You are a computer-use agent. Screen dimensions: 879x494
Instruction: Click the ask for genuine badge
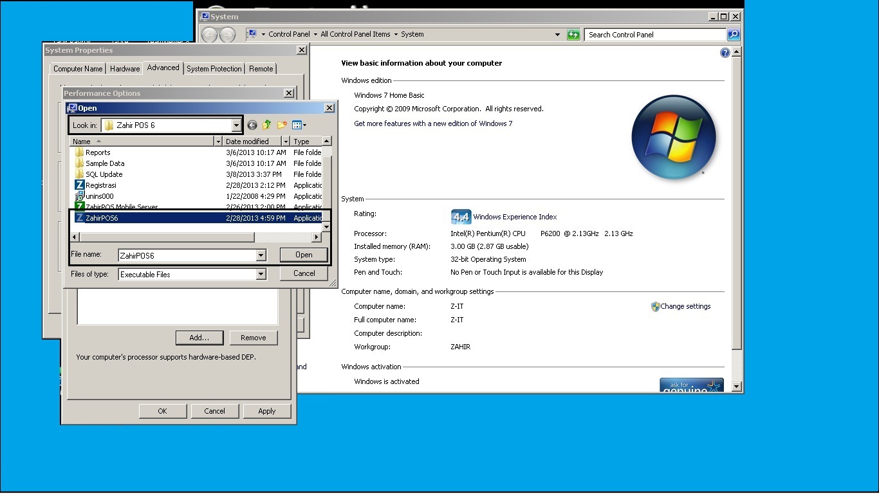[692, 385]
